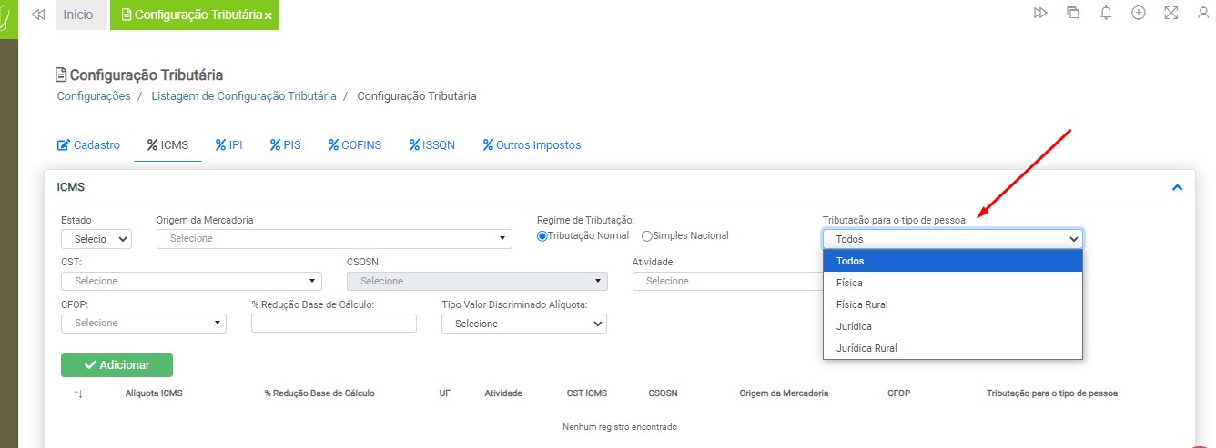Open the Estado dropdown
Screen dimensions: 1216x448
click(96, 239)
